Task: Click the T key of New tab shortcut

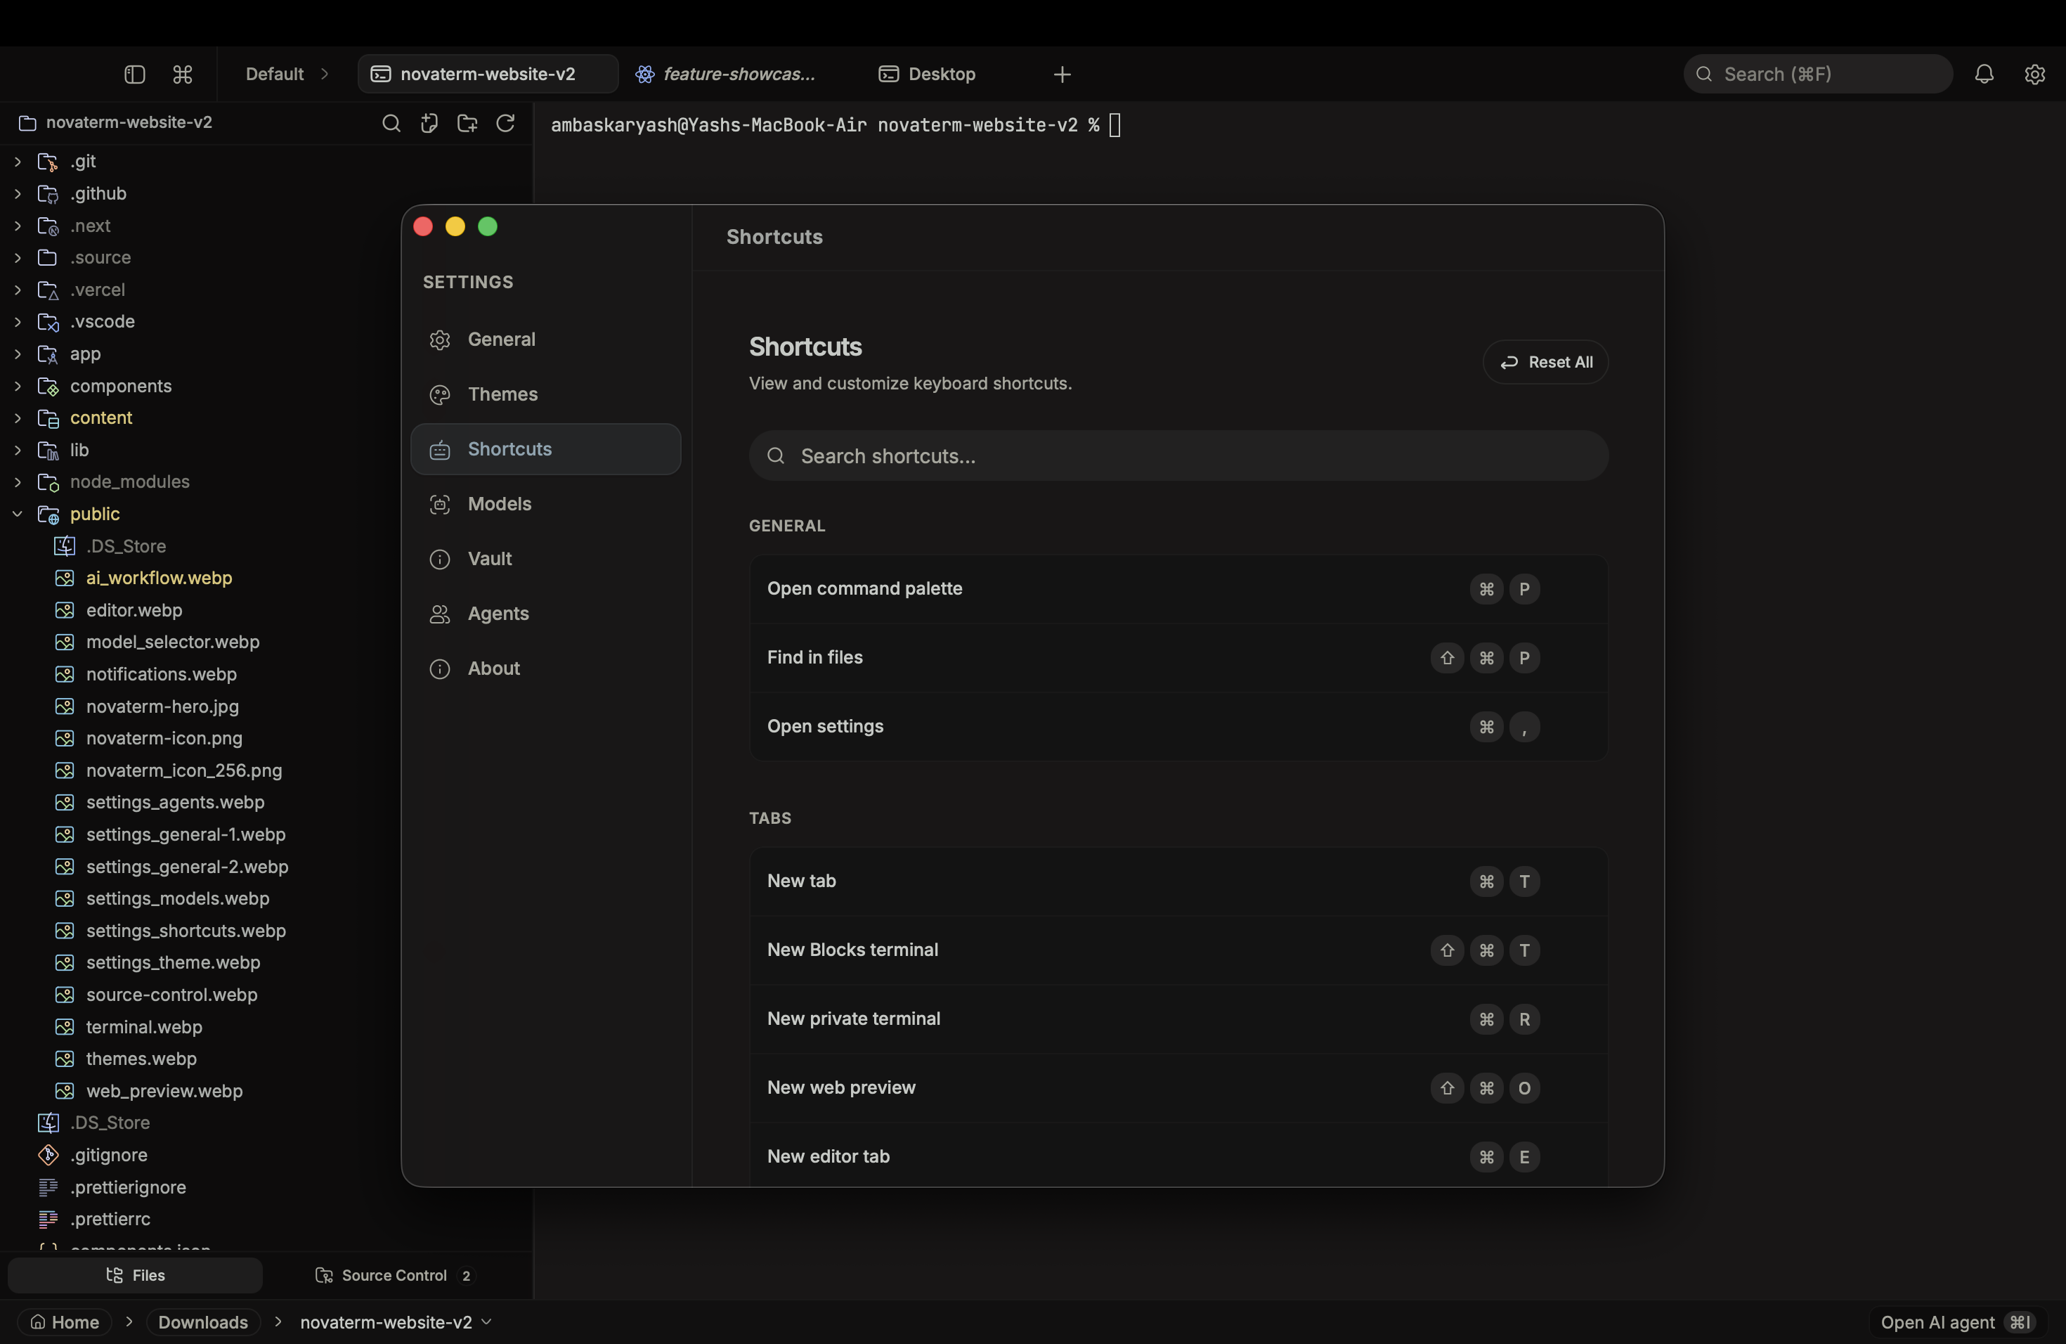Action: coord(1524,881)
